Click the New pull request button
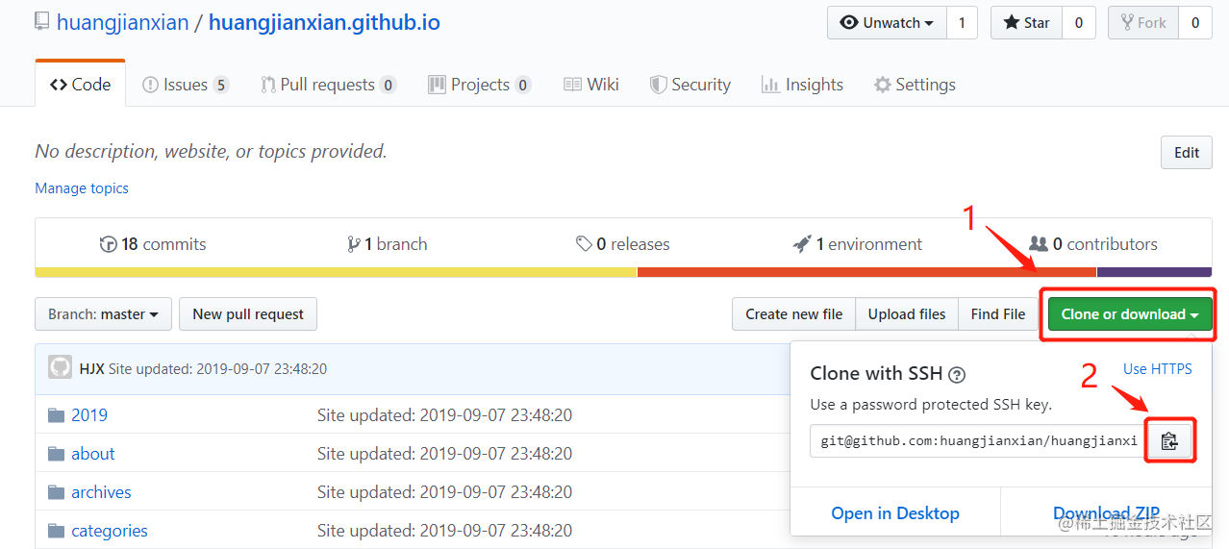This screenshot has height=549, width=1229. (x=248, y=314)
